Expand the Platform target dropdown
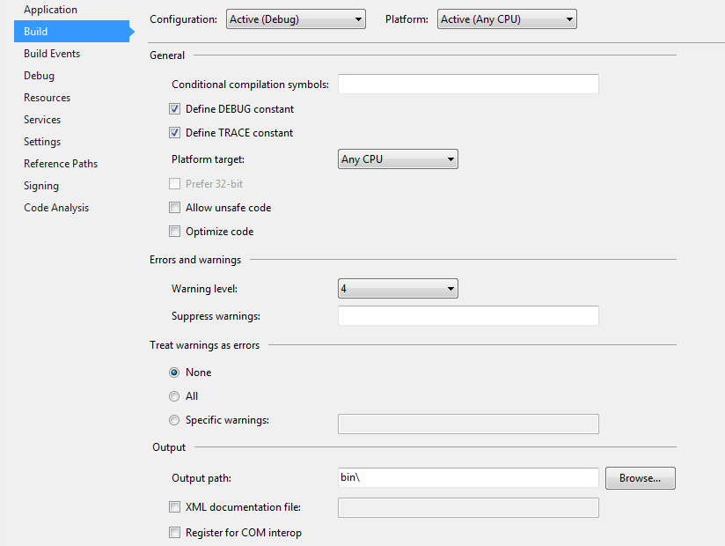The image size is (725, 546). pyautogui.click(x=398, y=159)
